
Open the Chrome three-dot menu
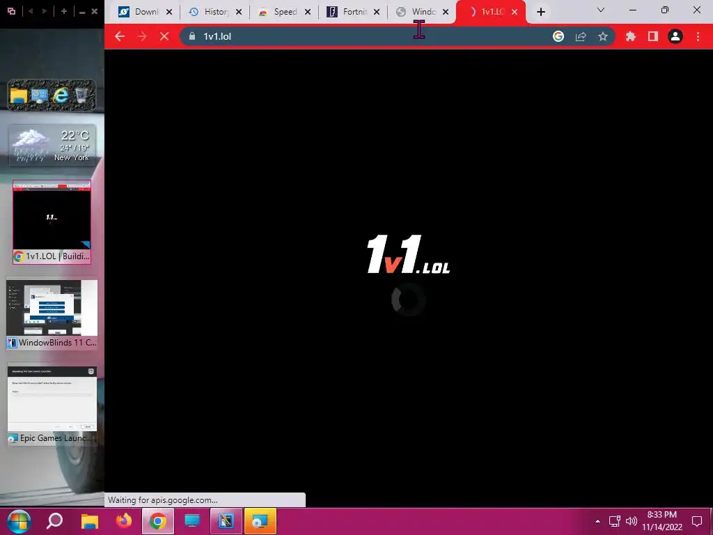[x=698, y=36]
